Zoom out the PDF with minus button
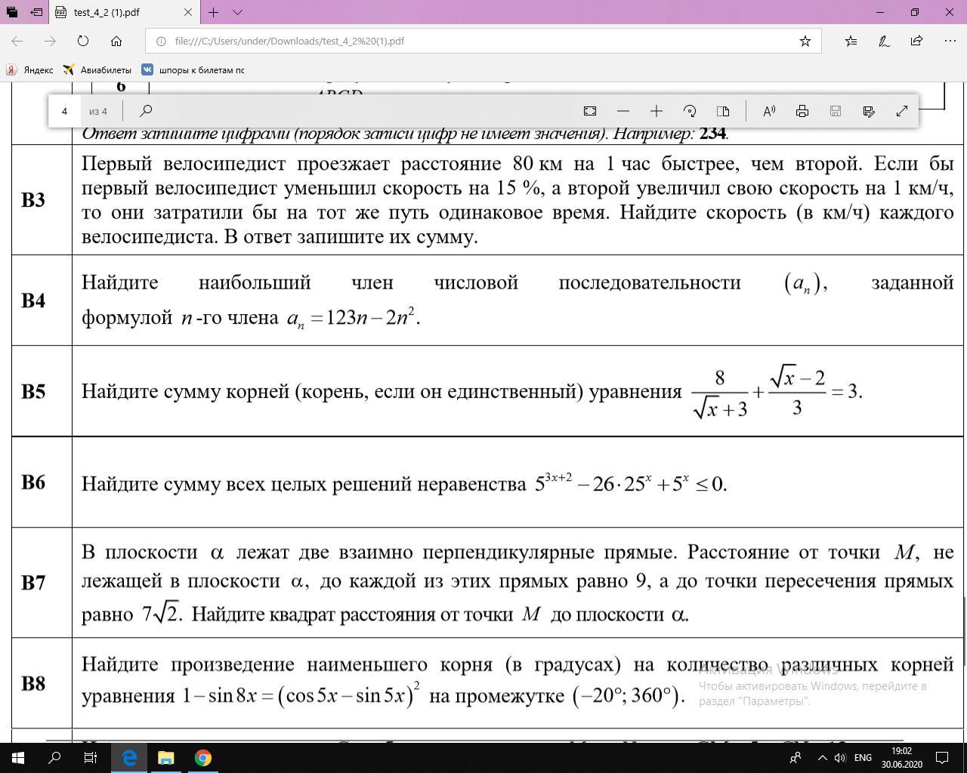 click(623, 111)
